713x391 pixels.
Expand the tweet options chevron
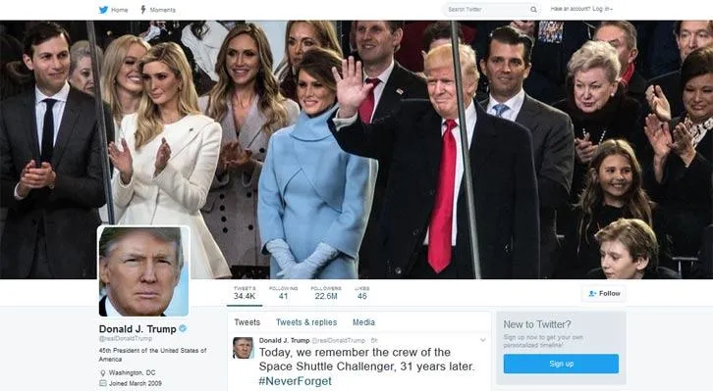tap(483, 340)
